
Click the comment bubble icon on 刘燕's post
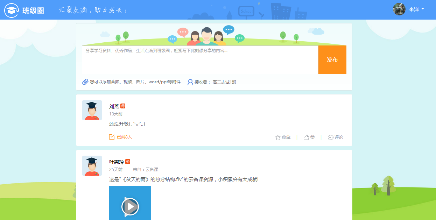point(330,137)
